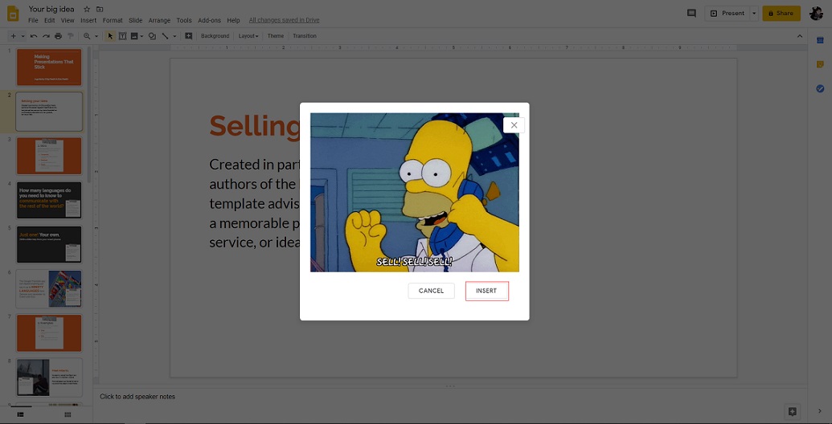Open the zoom dropdown arrow
Viewport: 832px width, 424px height.
(x=96, y=36)
